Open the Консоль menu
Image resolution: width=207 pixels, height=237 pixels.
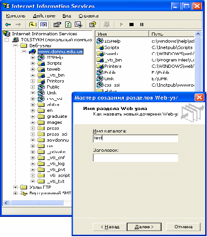(x=16, y=16)
